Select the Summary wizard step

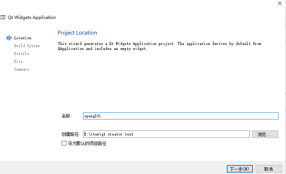click(21, 69)
